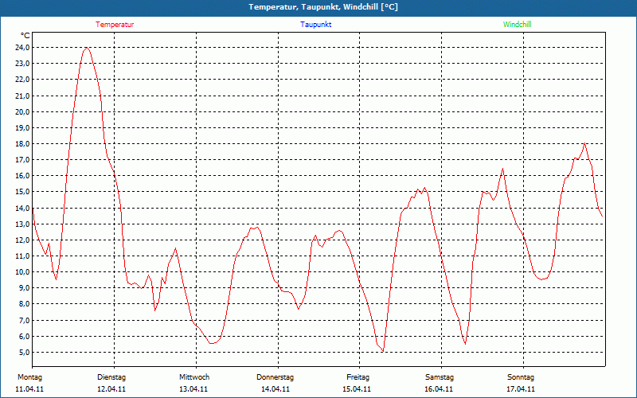Click the date 16.04.11
Screen dimensions: 637x398
pyautogui.click(x=439, y=389)
